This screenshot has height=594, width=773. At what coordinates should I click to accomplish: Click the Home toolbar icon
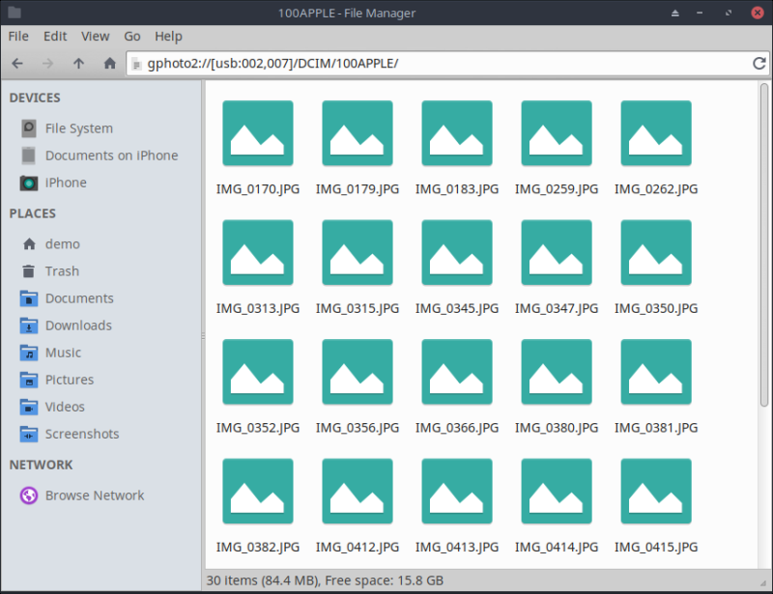point(110,64)
